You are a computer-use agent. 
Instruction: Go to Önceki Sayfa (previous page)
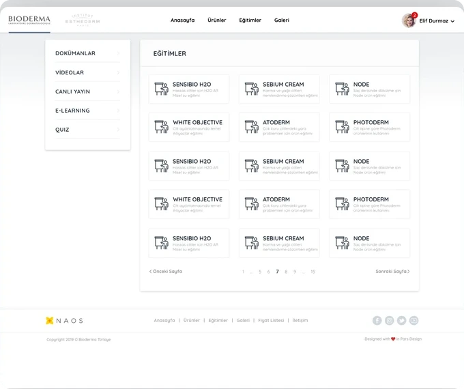pyautogui.click(x=165, y=271)
